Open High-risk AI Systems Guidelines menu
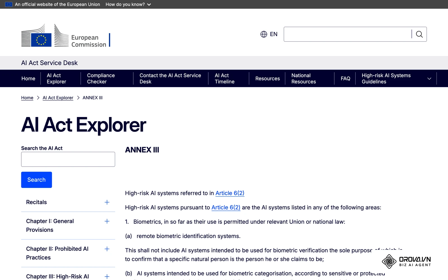The height and width of the screenshot is (280, 448). [x=386, y=79]
